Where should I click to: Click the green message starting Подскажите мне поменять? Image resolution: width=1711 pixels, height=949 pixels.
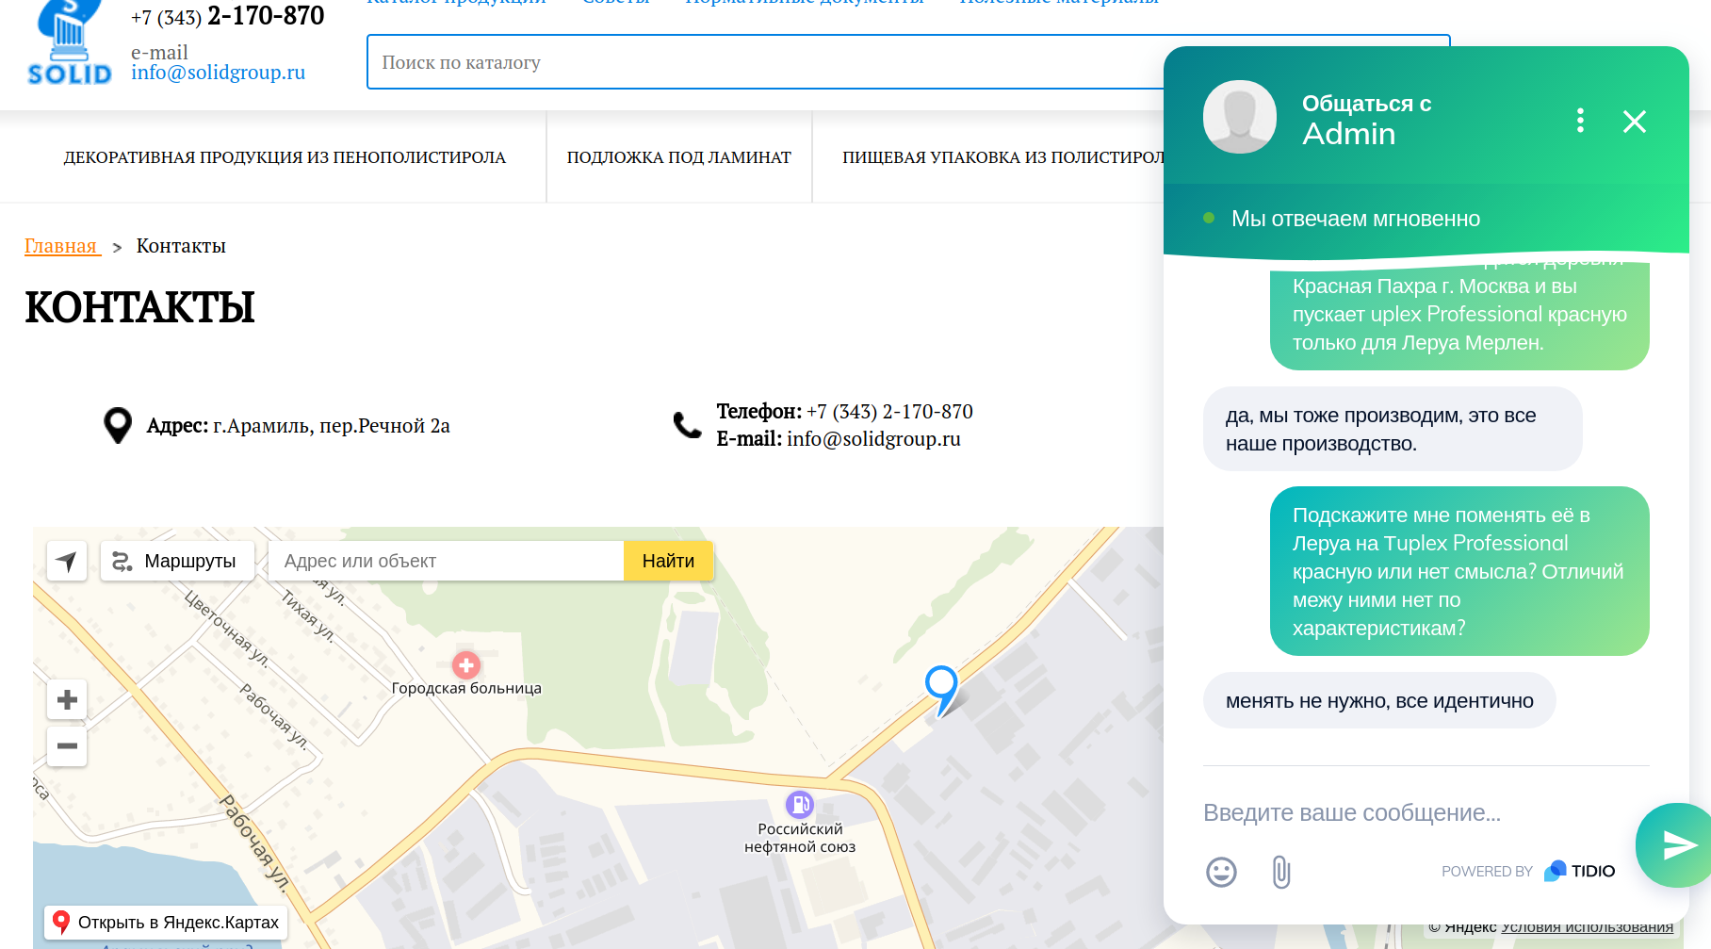[1459, 571]
